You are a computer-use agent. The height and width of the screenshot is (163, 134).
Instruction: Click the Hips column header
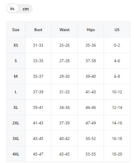[x=91, y=30]
